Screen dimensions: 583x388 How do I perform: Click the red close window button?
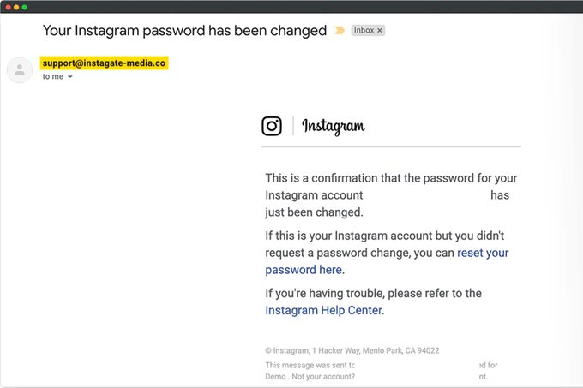(8, 7)
